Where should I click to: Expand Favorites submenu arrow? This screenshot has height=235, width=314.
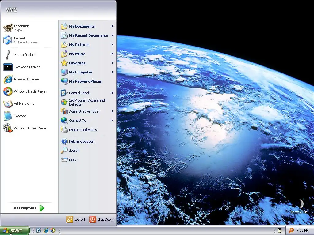click(112, 63)
